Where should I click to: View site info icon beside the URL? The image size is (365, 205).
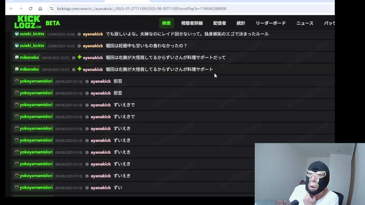(52, 9)
